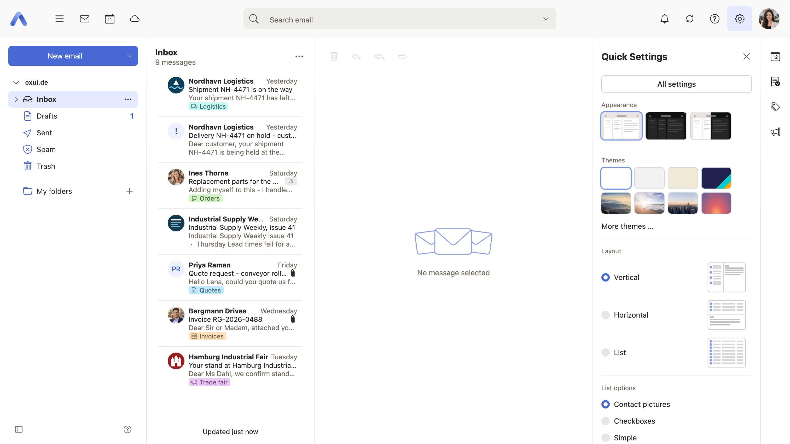
Task: Open the notifications bell
Action: pyautogui.click(x=664, y=19)
